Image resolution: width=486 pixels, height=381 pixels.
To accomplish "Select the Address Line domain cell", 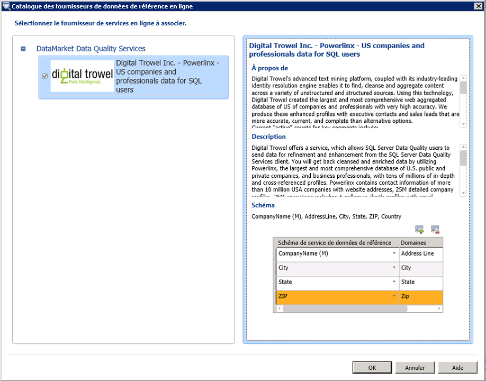I will click(x=421, y=253).
